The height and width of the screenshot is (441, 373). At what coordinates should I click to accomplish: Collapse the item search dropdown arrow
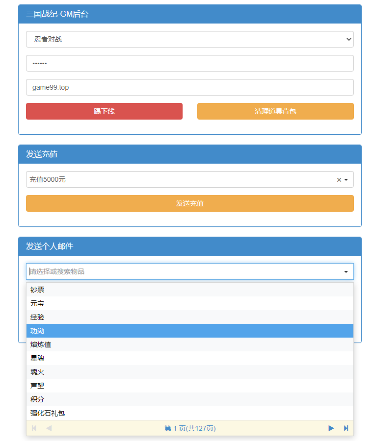coord(346,272)
